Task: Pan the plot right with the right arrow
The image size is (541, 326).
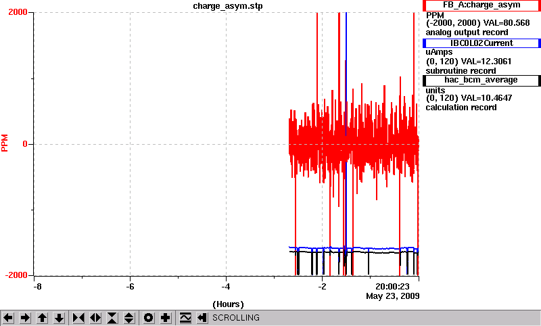Action: 25,318
